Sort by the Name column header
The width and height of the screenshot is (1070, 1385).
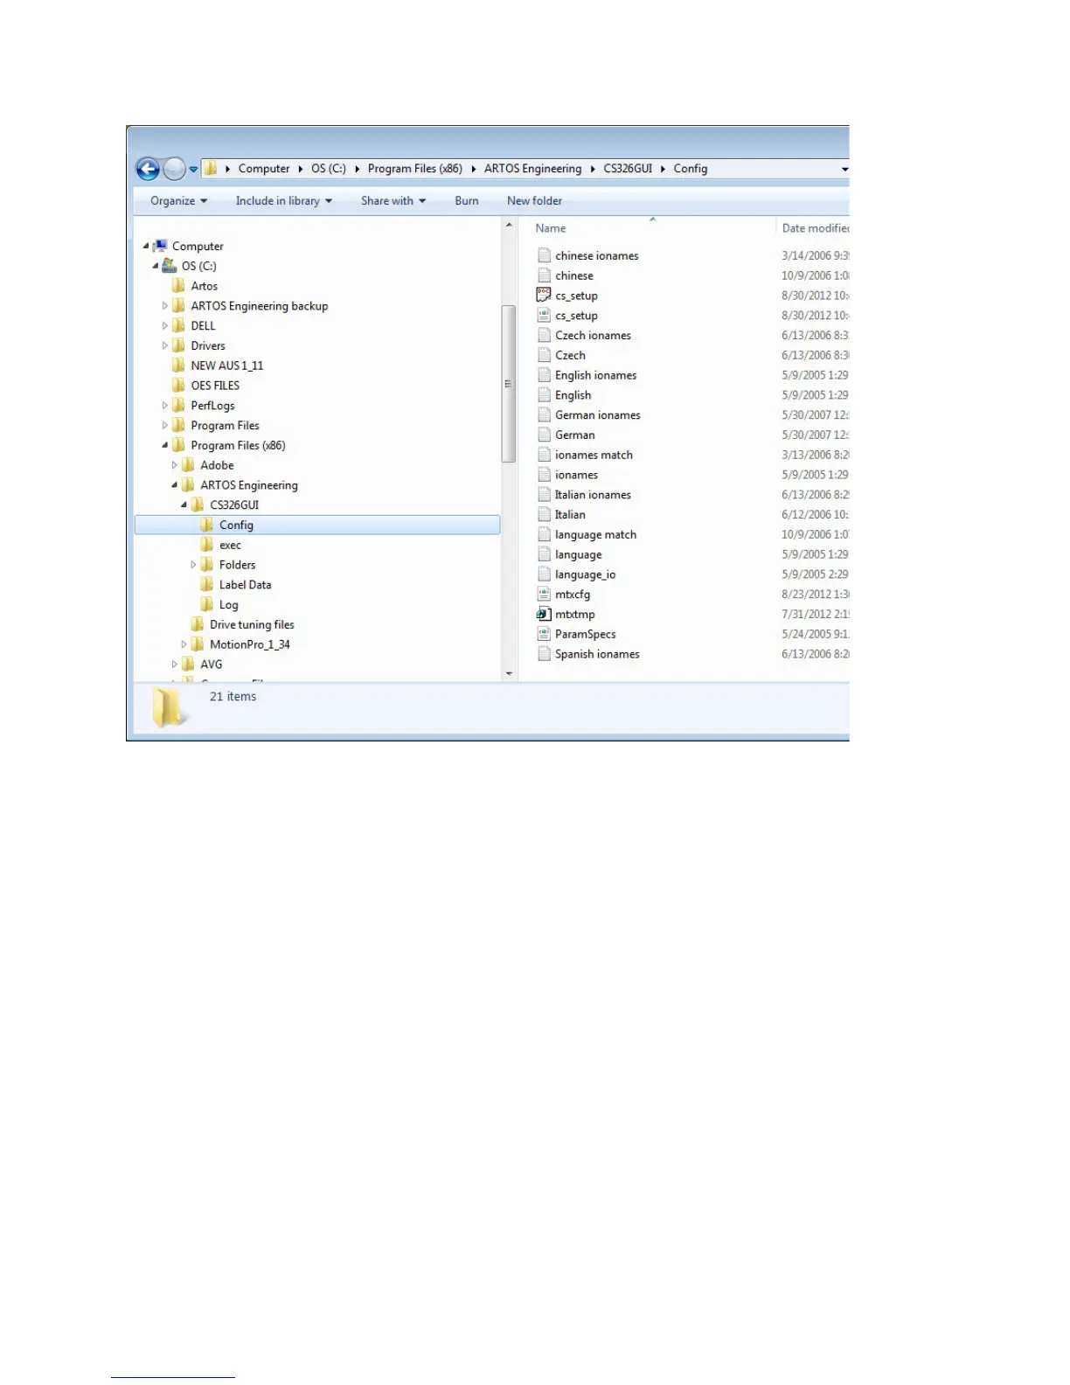coord(551,228)
